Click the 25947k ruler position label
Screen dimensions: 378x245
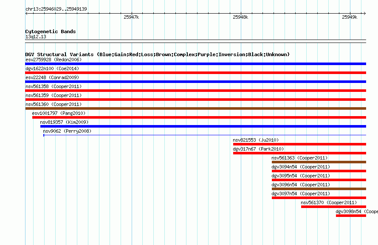pos(131,17)
